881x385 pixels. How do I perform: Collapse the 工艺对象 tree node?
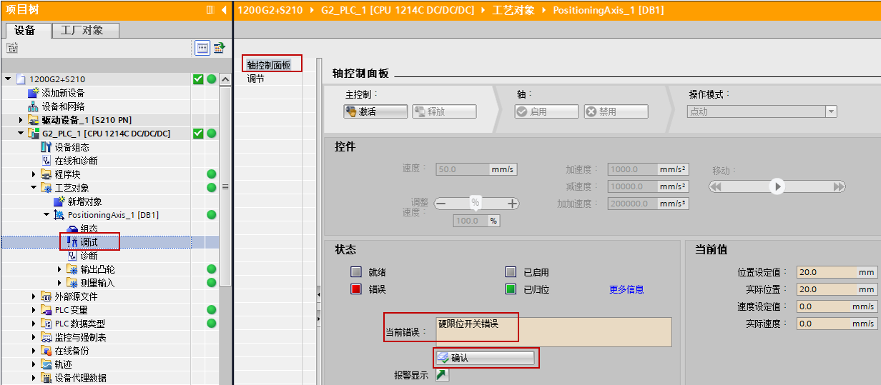(34, 188)
